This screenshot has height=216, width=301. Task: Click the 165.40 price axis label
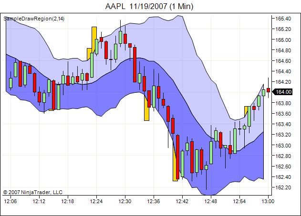283,19
